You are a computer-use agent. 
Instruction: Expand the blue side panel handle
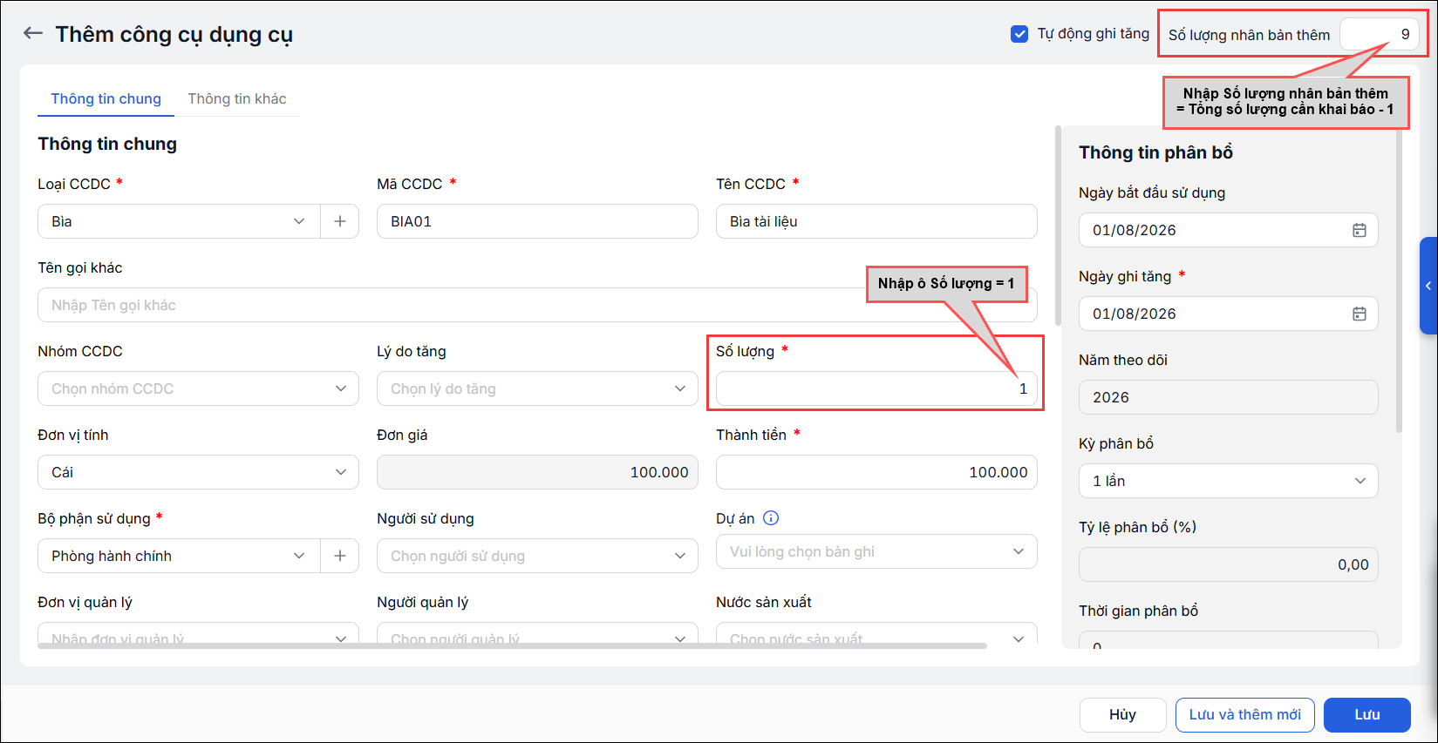pyautogui.click(x=1428, y=286)
